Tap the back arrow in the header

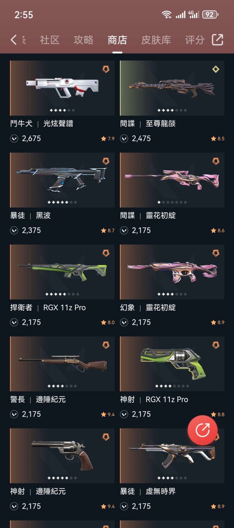tap(13, 40)
